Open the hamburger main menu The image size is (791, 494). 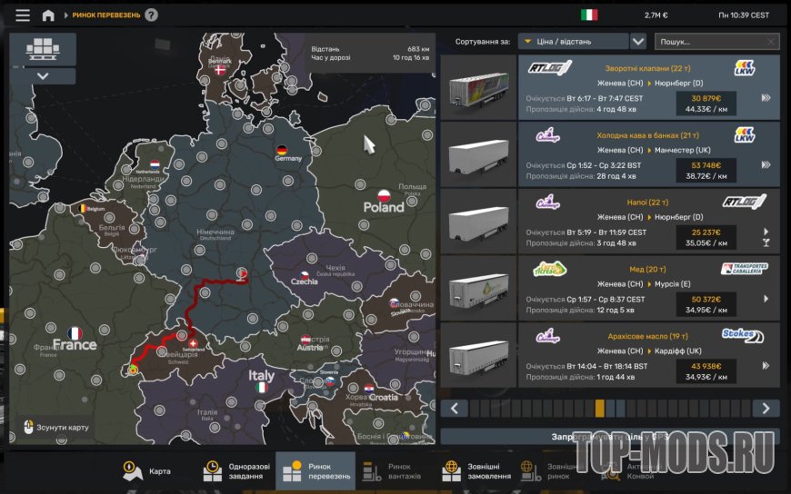pos(23,15)
